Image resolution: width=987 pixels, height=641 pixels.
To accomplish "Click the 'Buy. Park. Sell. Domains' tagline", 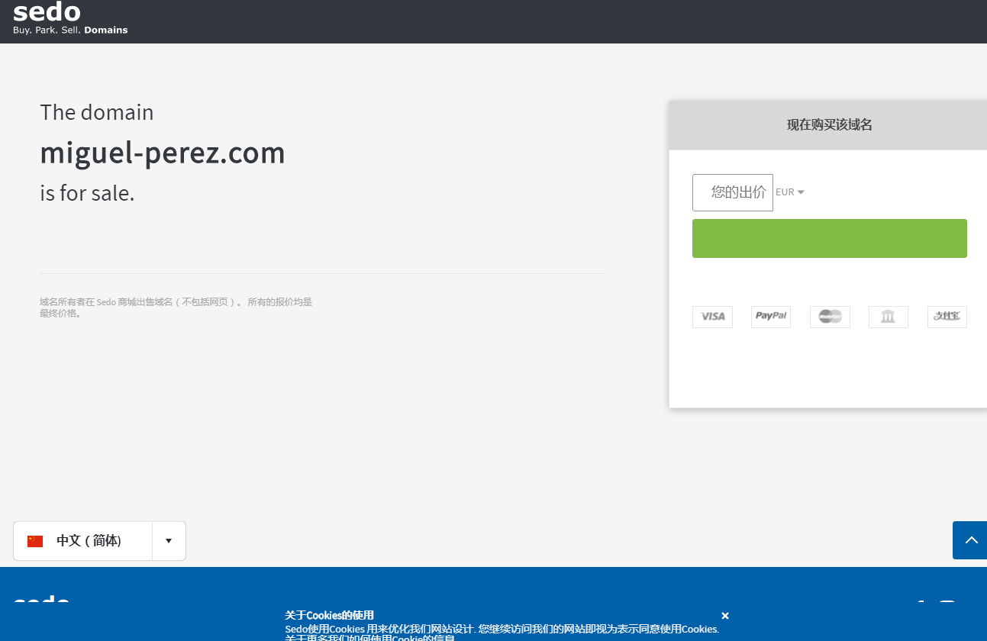I will [x=70, y=31].
